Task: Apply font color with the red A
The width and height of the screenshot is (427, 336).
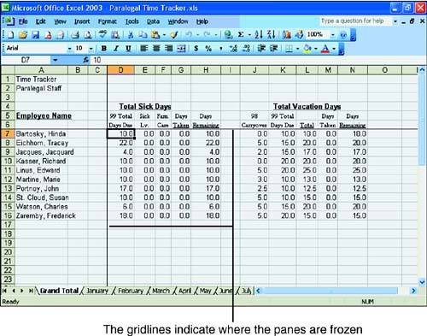Action: 325,49
